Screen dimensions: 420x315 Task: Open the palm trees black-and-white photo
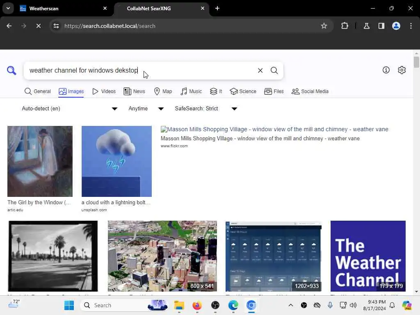click(53, 256)
